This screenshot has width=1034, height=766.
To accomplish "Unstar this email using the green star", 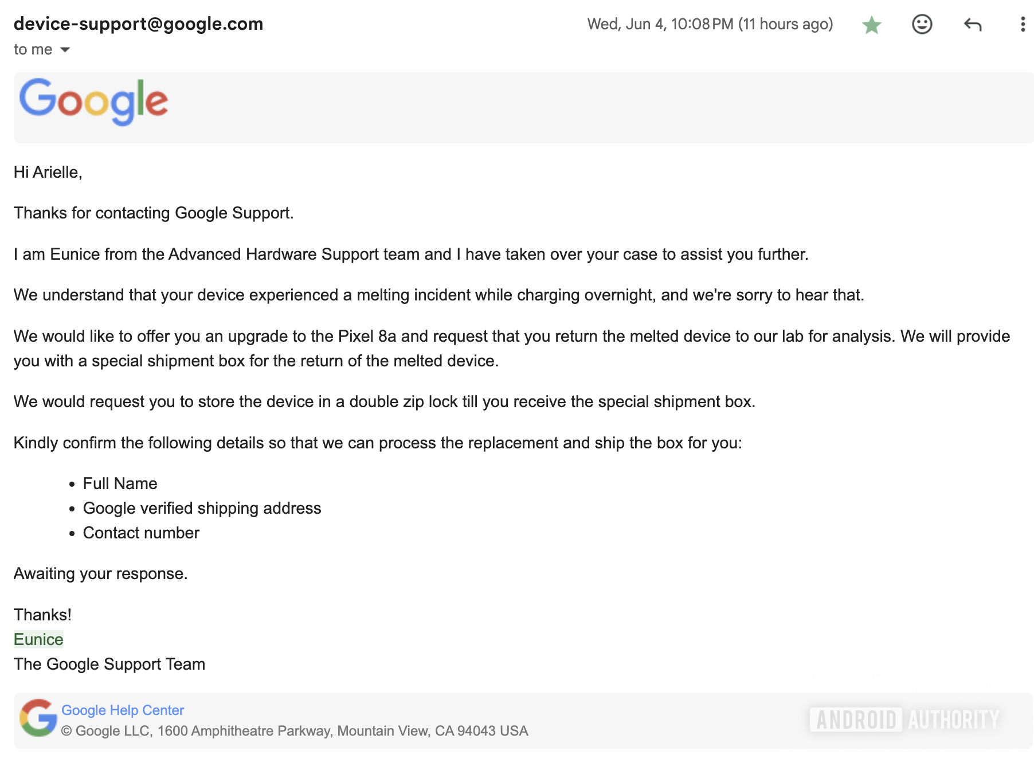I will pos(871,25).
